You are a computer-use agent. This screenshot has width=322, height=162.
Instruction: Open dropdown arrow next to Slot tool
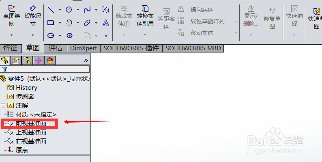coord(60,36)
